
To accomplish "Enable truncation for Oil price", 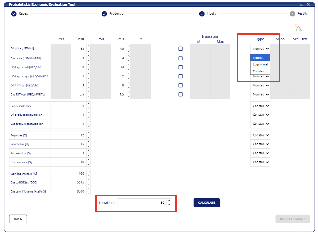I will [180, 49].
